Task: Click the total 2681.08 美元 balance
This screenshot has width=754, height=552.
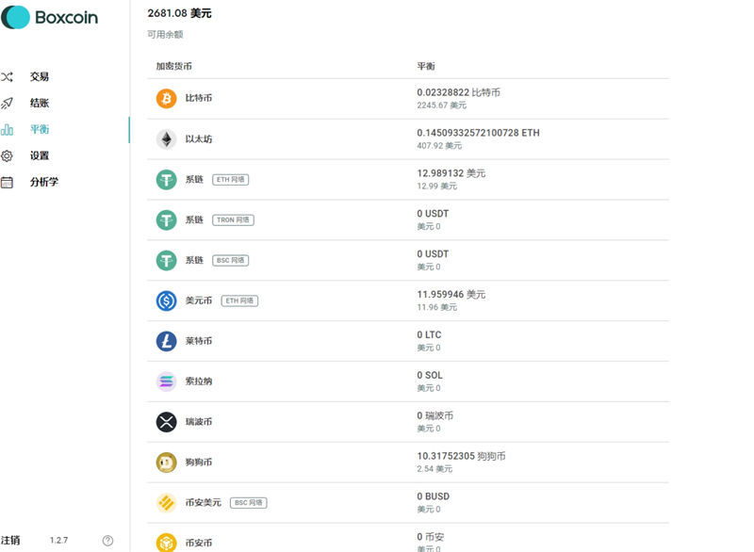Action: [x=179, y=13]
